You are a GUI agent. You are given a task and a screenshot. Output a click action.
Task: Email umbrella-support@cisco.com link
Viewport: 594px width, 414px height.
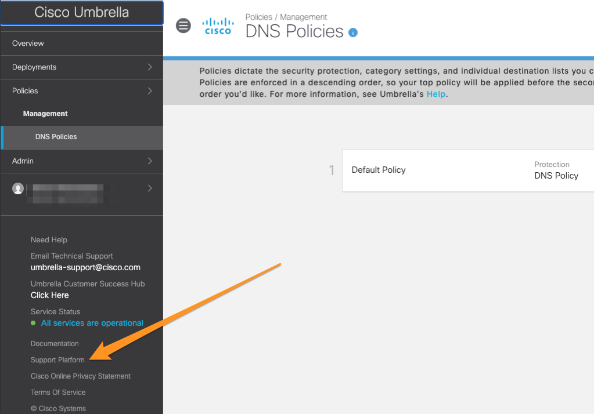tap(85, 267)
